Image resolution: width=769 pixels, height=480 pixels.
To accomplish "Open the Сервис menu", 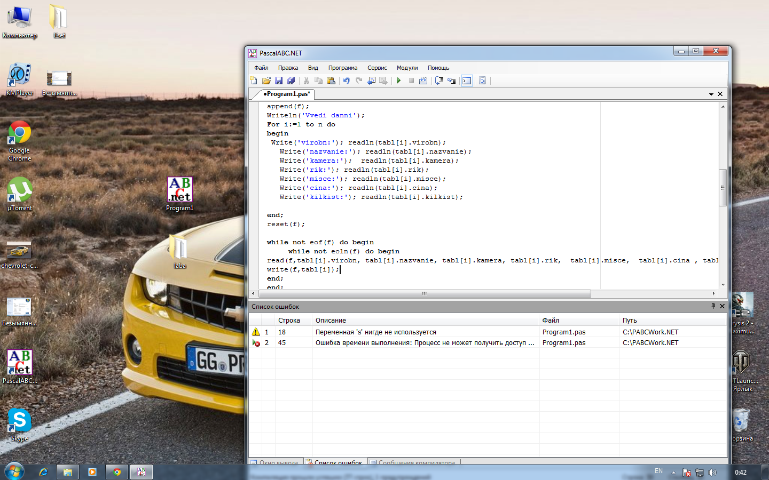I will point(377,68).
